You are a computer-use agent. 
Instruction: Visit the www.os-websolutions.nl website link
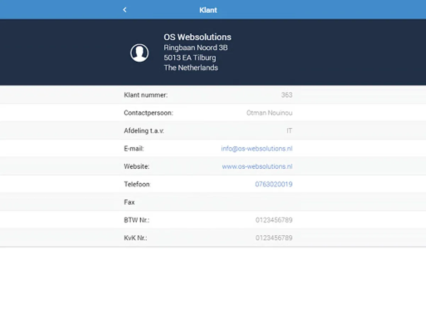point(257,166)
